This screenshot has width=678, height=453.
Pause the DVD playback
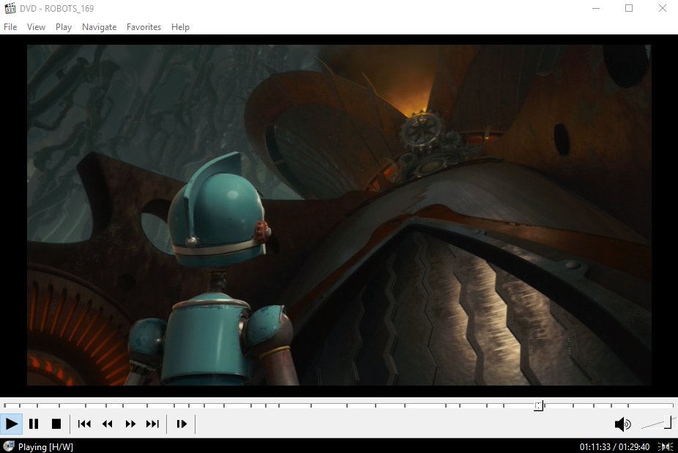click(x=34, y=424)
